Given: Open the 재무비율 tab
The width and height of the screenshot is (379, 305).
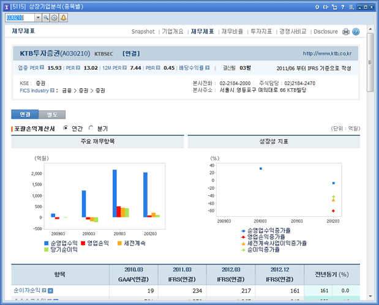Looking at the screenshot, I should point(231,31).
